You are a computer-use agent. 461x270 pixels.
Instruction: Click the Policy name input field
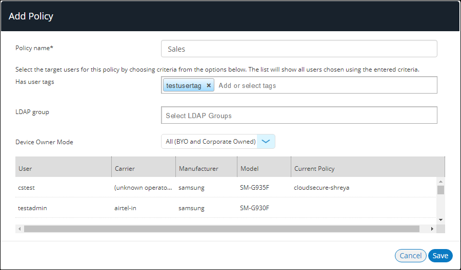point(298,49)
